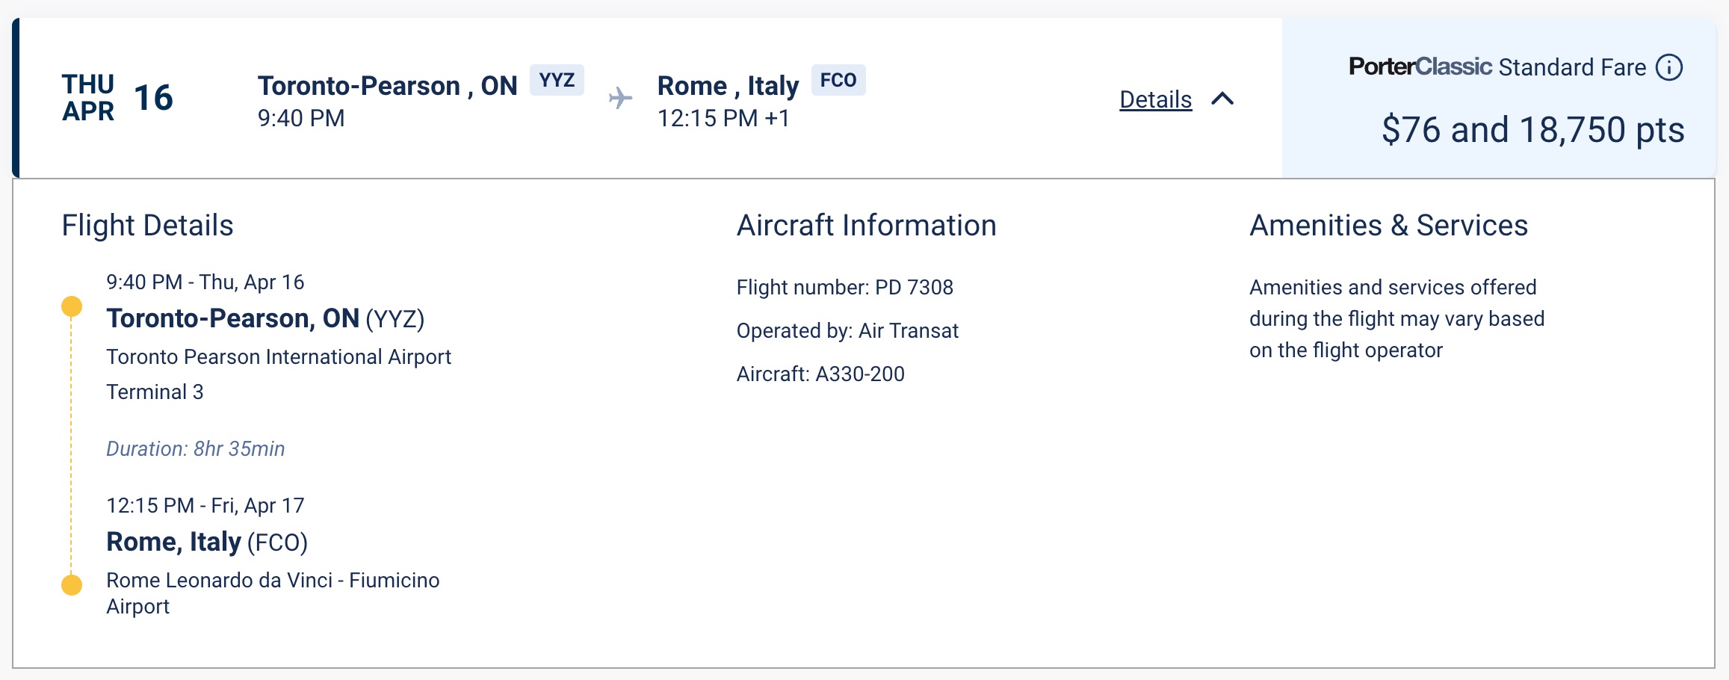Click the Rome arrival timeline dot
Image resolution: width=1729 pixels, height=680 pixels.
point(72,584)
